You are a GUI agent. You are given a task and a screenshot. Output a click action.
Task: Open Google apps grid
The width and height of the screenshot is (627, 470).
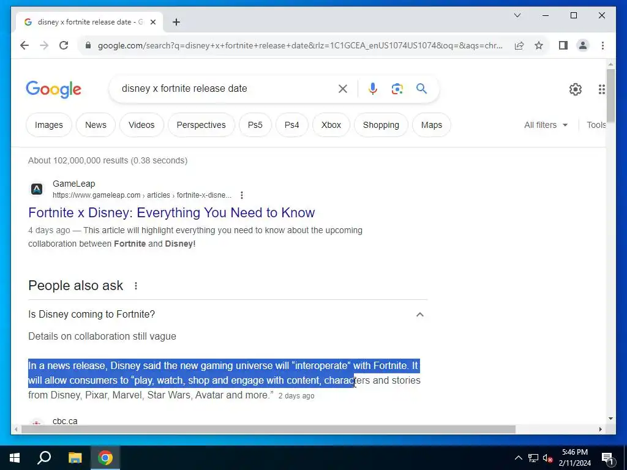[x=601, y=89]
